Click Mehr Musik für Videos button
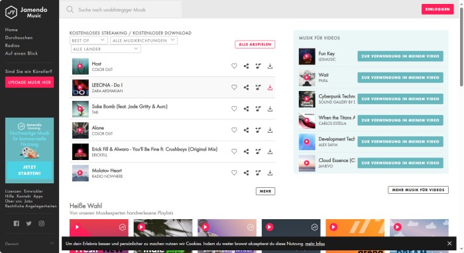The image size is (464, 253). pos(418,190)
